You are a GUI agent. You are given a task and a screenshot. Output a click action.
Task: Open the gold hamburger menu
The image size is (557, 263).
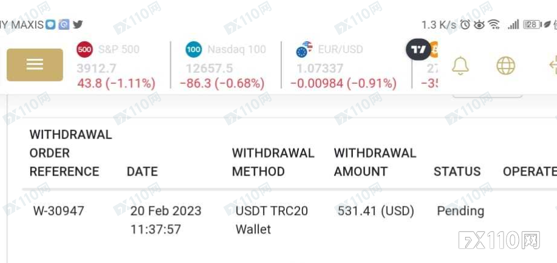[x=35, y=64]
